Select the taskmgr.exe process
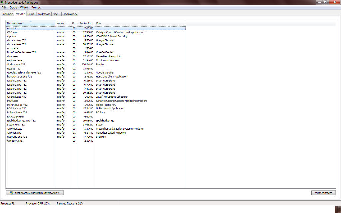Viewport: 341px width, 213px height. [96, 133]
